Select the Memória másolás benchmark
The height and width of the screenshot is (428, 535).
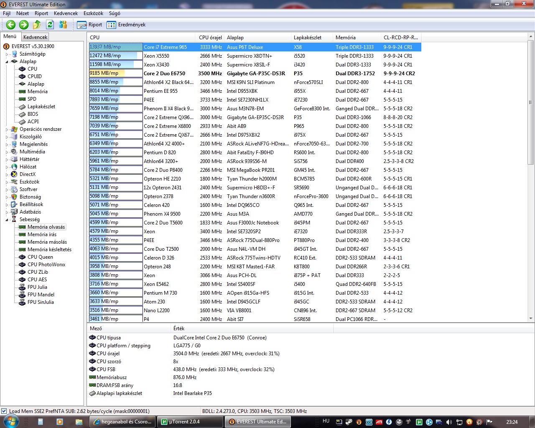coord(47,242)
